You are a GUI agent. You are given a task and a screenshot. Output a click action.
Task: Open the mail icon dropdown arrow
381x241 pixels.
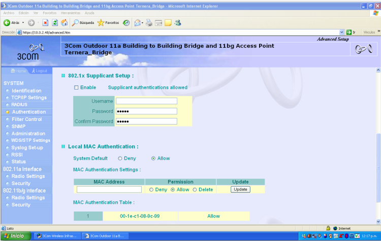tap(142, 22)
